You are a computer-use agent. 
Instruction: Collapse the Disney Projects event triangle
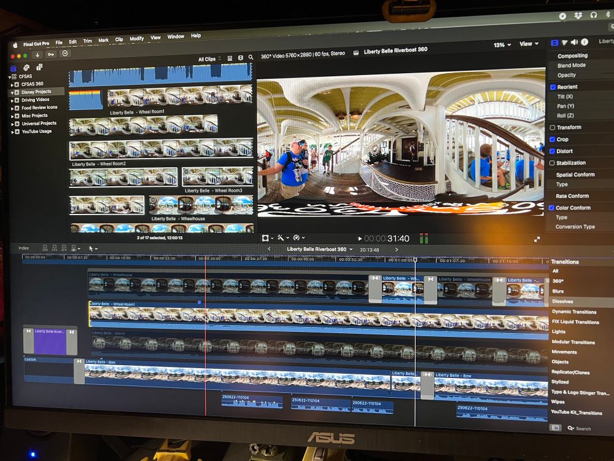(x=12, y=93)
